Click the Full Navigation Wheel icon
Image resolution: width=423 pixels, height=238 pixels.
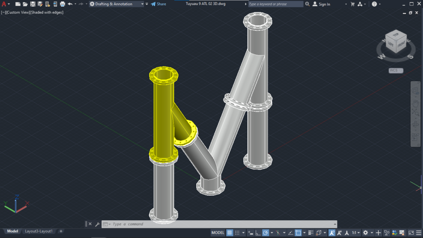tap(415, 90)
